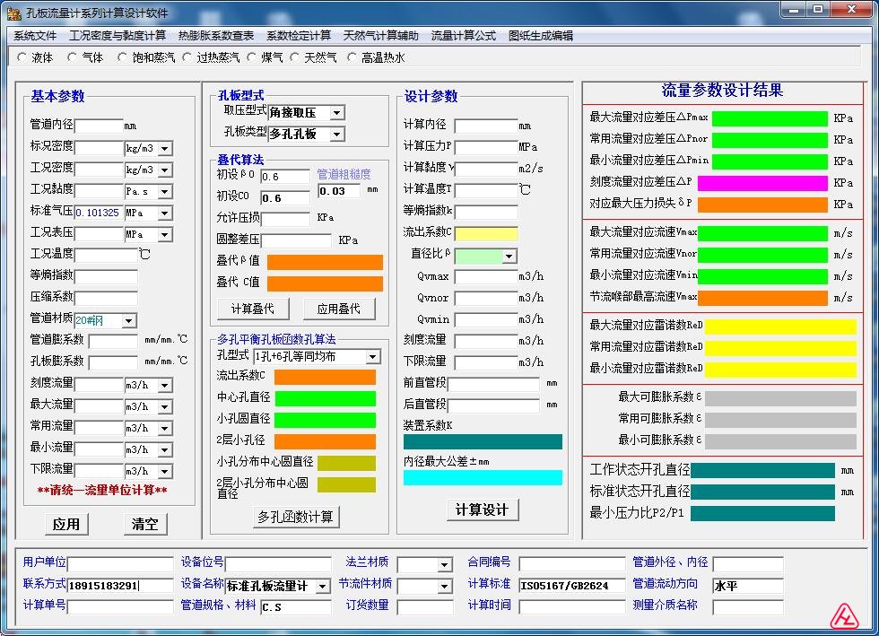Click the green 中心孔直径 result bar
This screenshot has height=636, width=879.
[325, 399]
